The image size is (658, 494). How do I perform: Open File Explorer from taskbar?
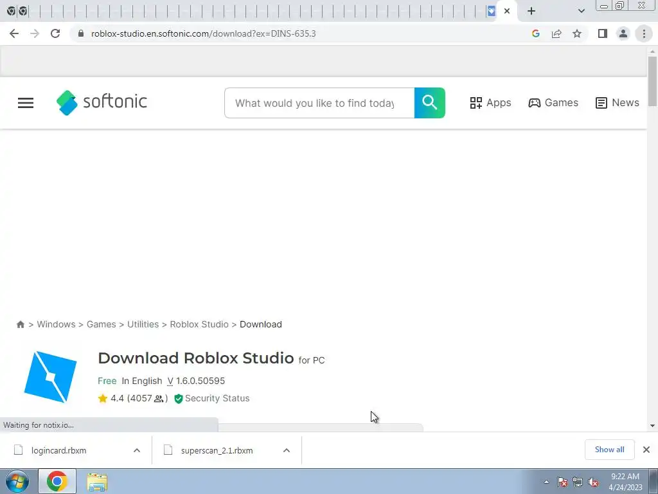coord(97,482)
